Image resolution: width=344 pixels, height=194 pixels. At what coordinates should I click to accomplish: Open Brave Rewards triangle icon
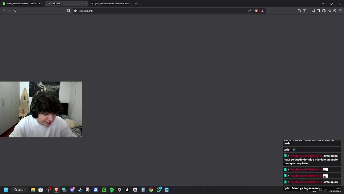click(x=262, y=11)
